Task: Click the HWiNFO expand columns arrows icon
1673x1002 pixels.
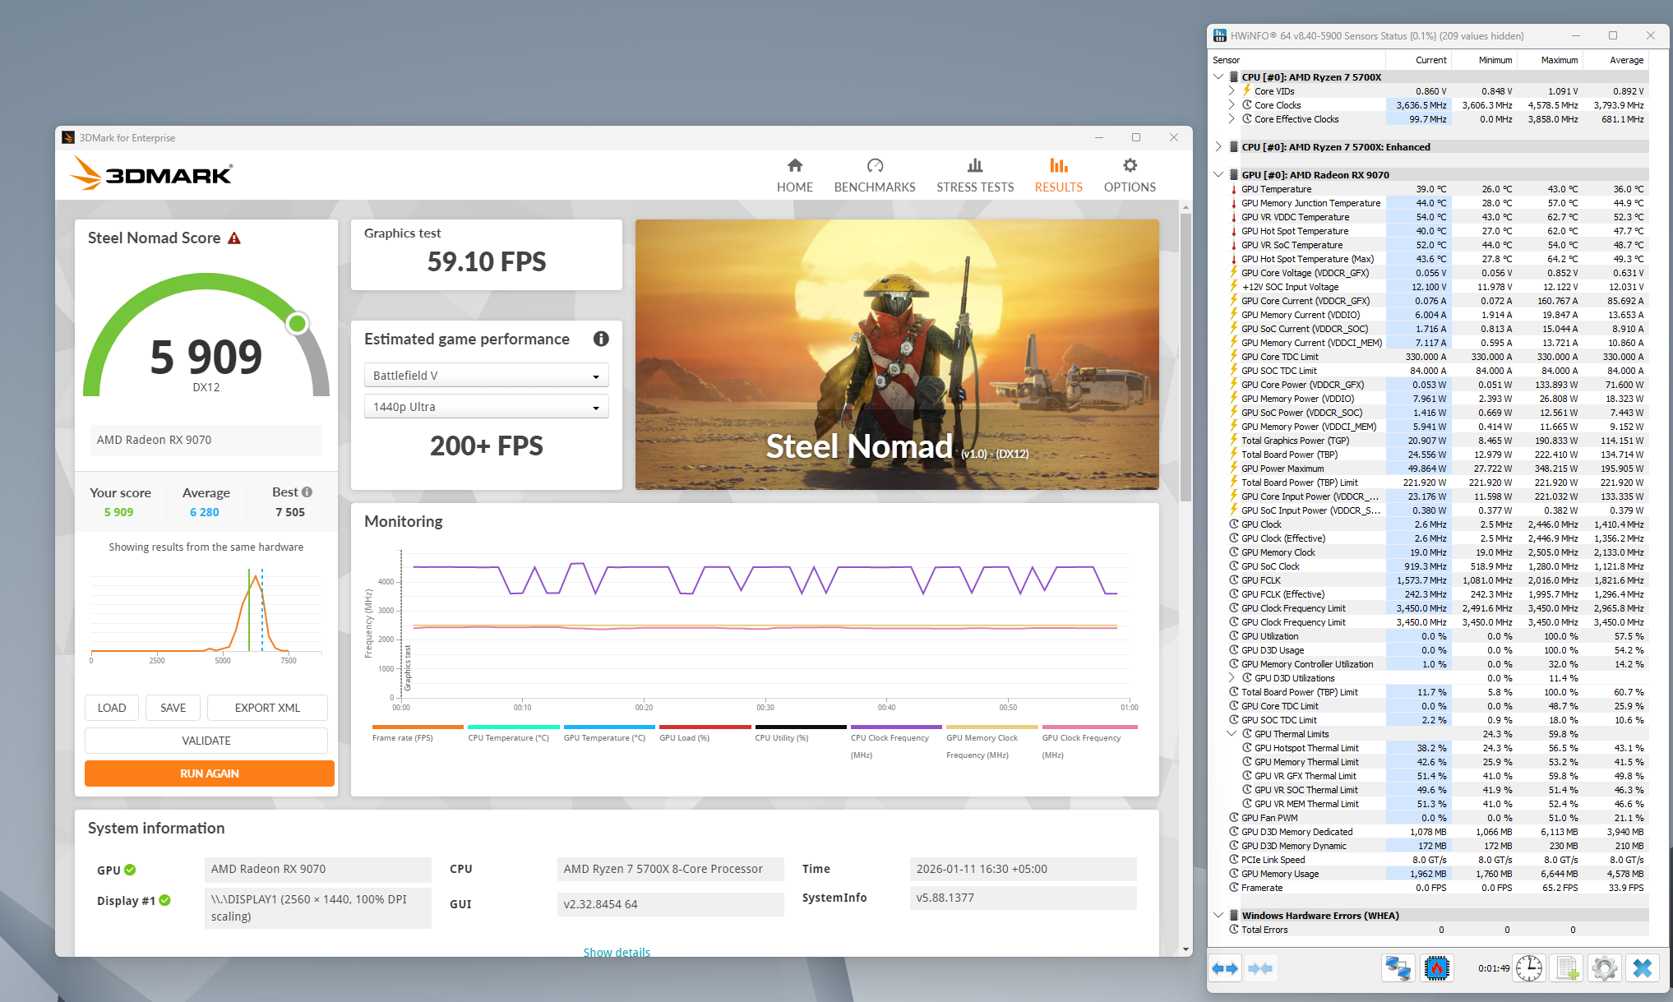Action: pos(1225,968)
